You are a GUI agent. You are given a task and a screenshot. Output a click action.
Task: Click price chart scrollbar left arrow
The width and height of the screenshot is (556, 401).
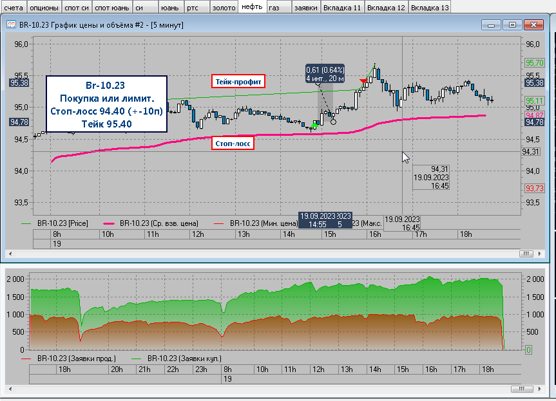click(x=10, y=254)
